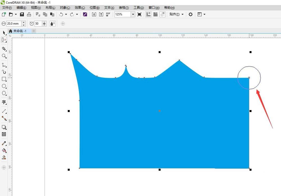This screenshot has width=281, height=196.
Task: Click the toolbox quick customize plus
Action: click(4, 168)
